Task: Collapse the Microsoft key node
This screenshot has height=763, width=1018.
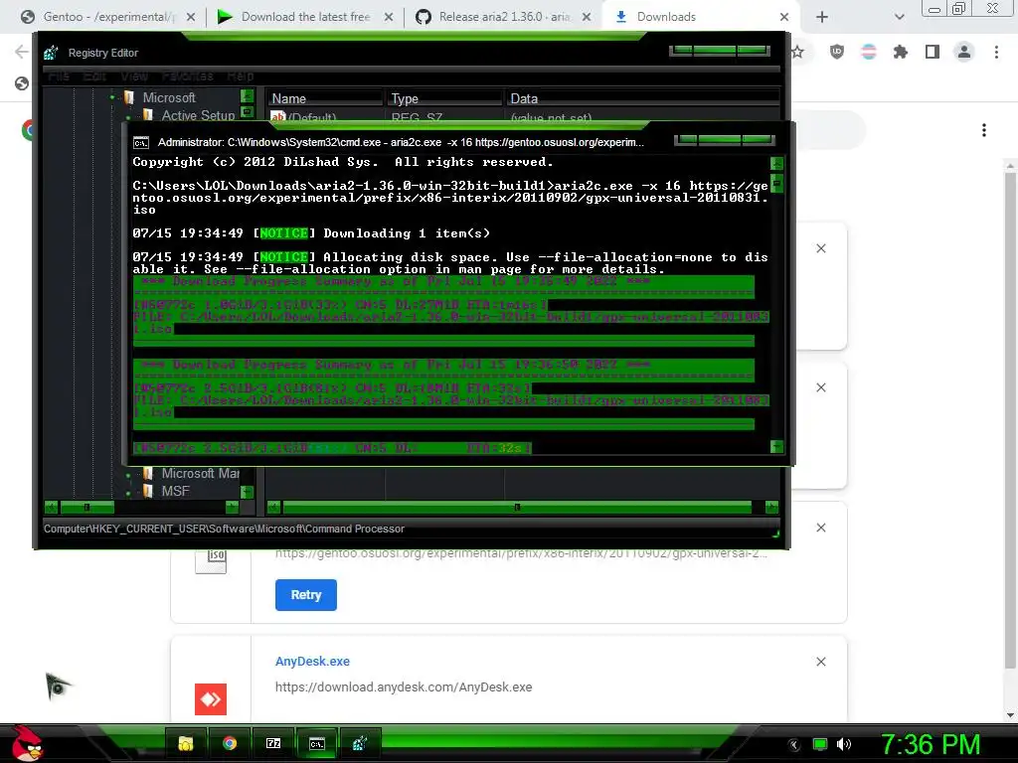Action: click(x=111, y=98)
